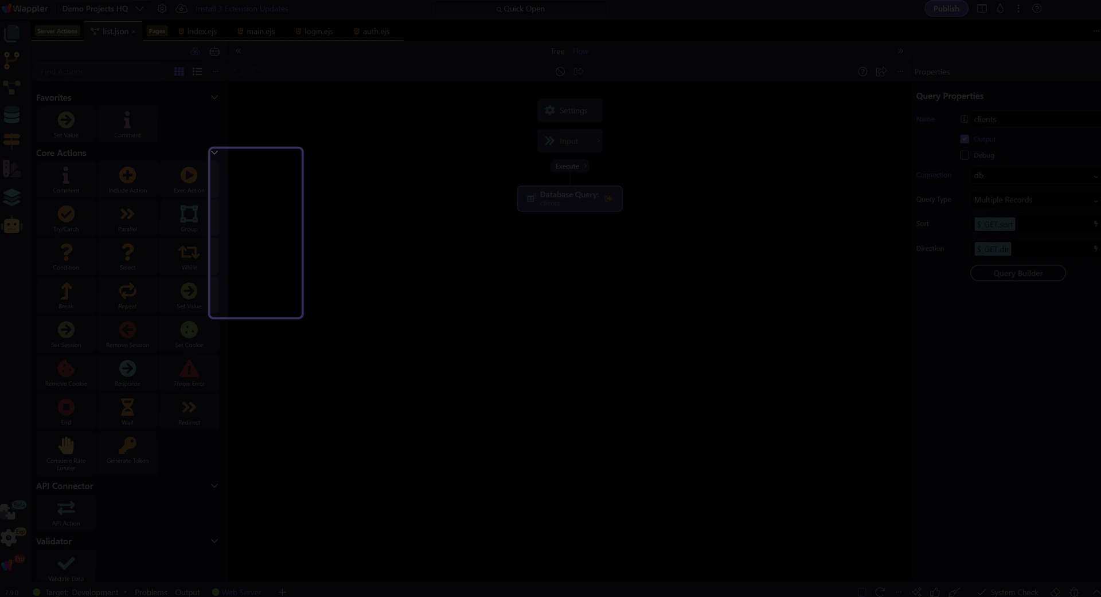The height and width of the screenshot is (597, 1101).
Task: Click the Try/Catch action icon
Action: [66, 214]
